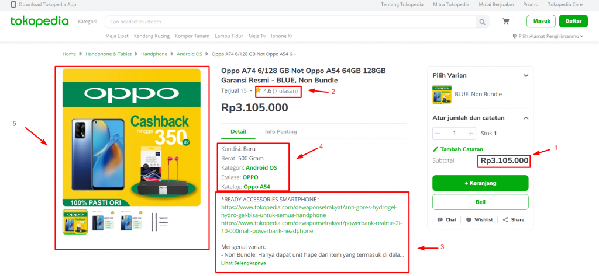Click Download Tokopedia App text
599x276 pixels.
[x=48, y=5]
